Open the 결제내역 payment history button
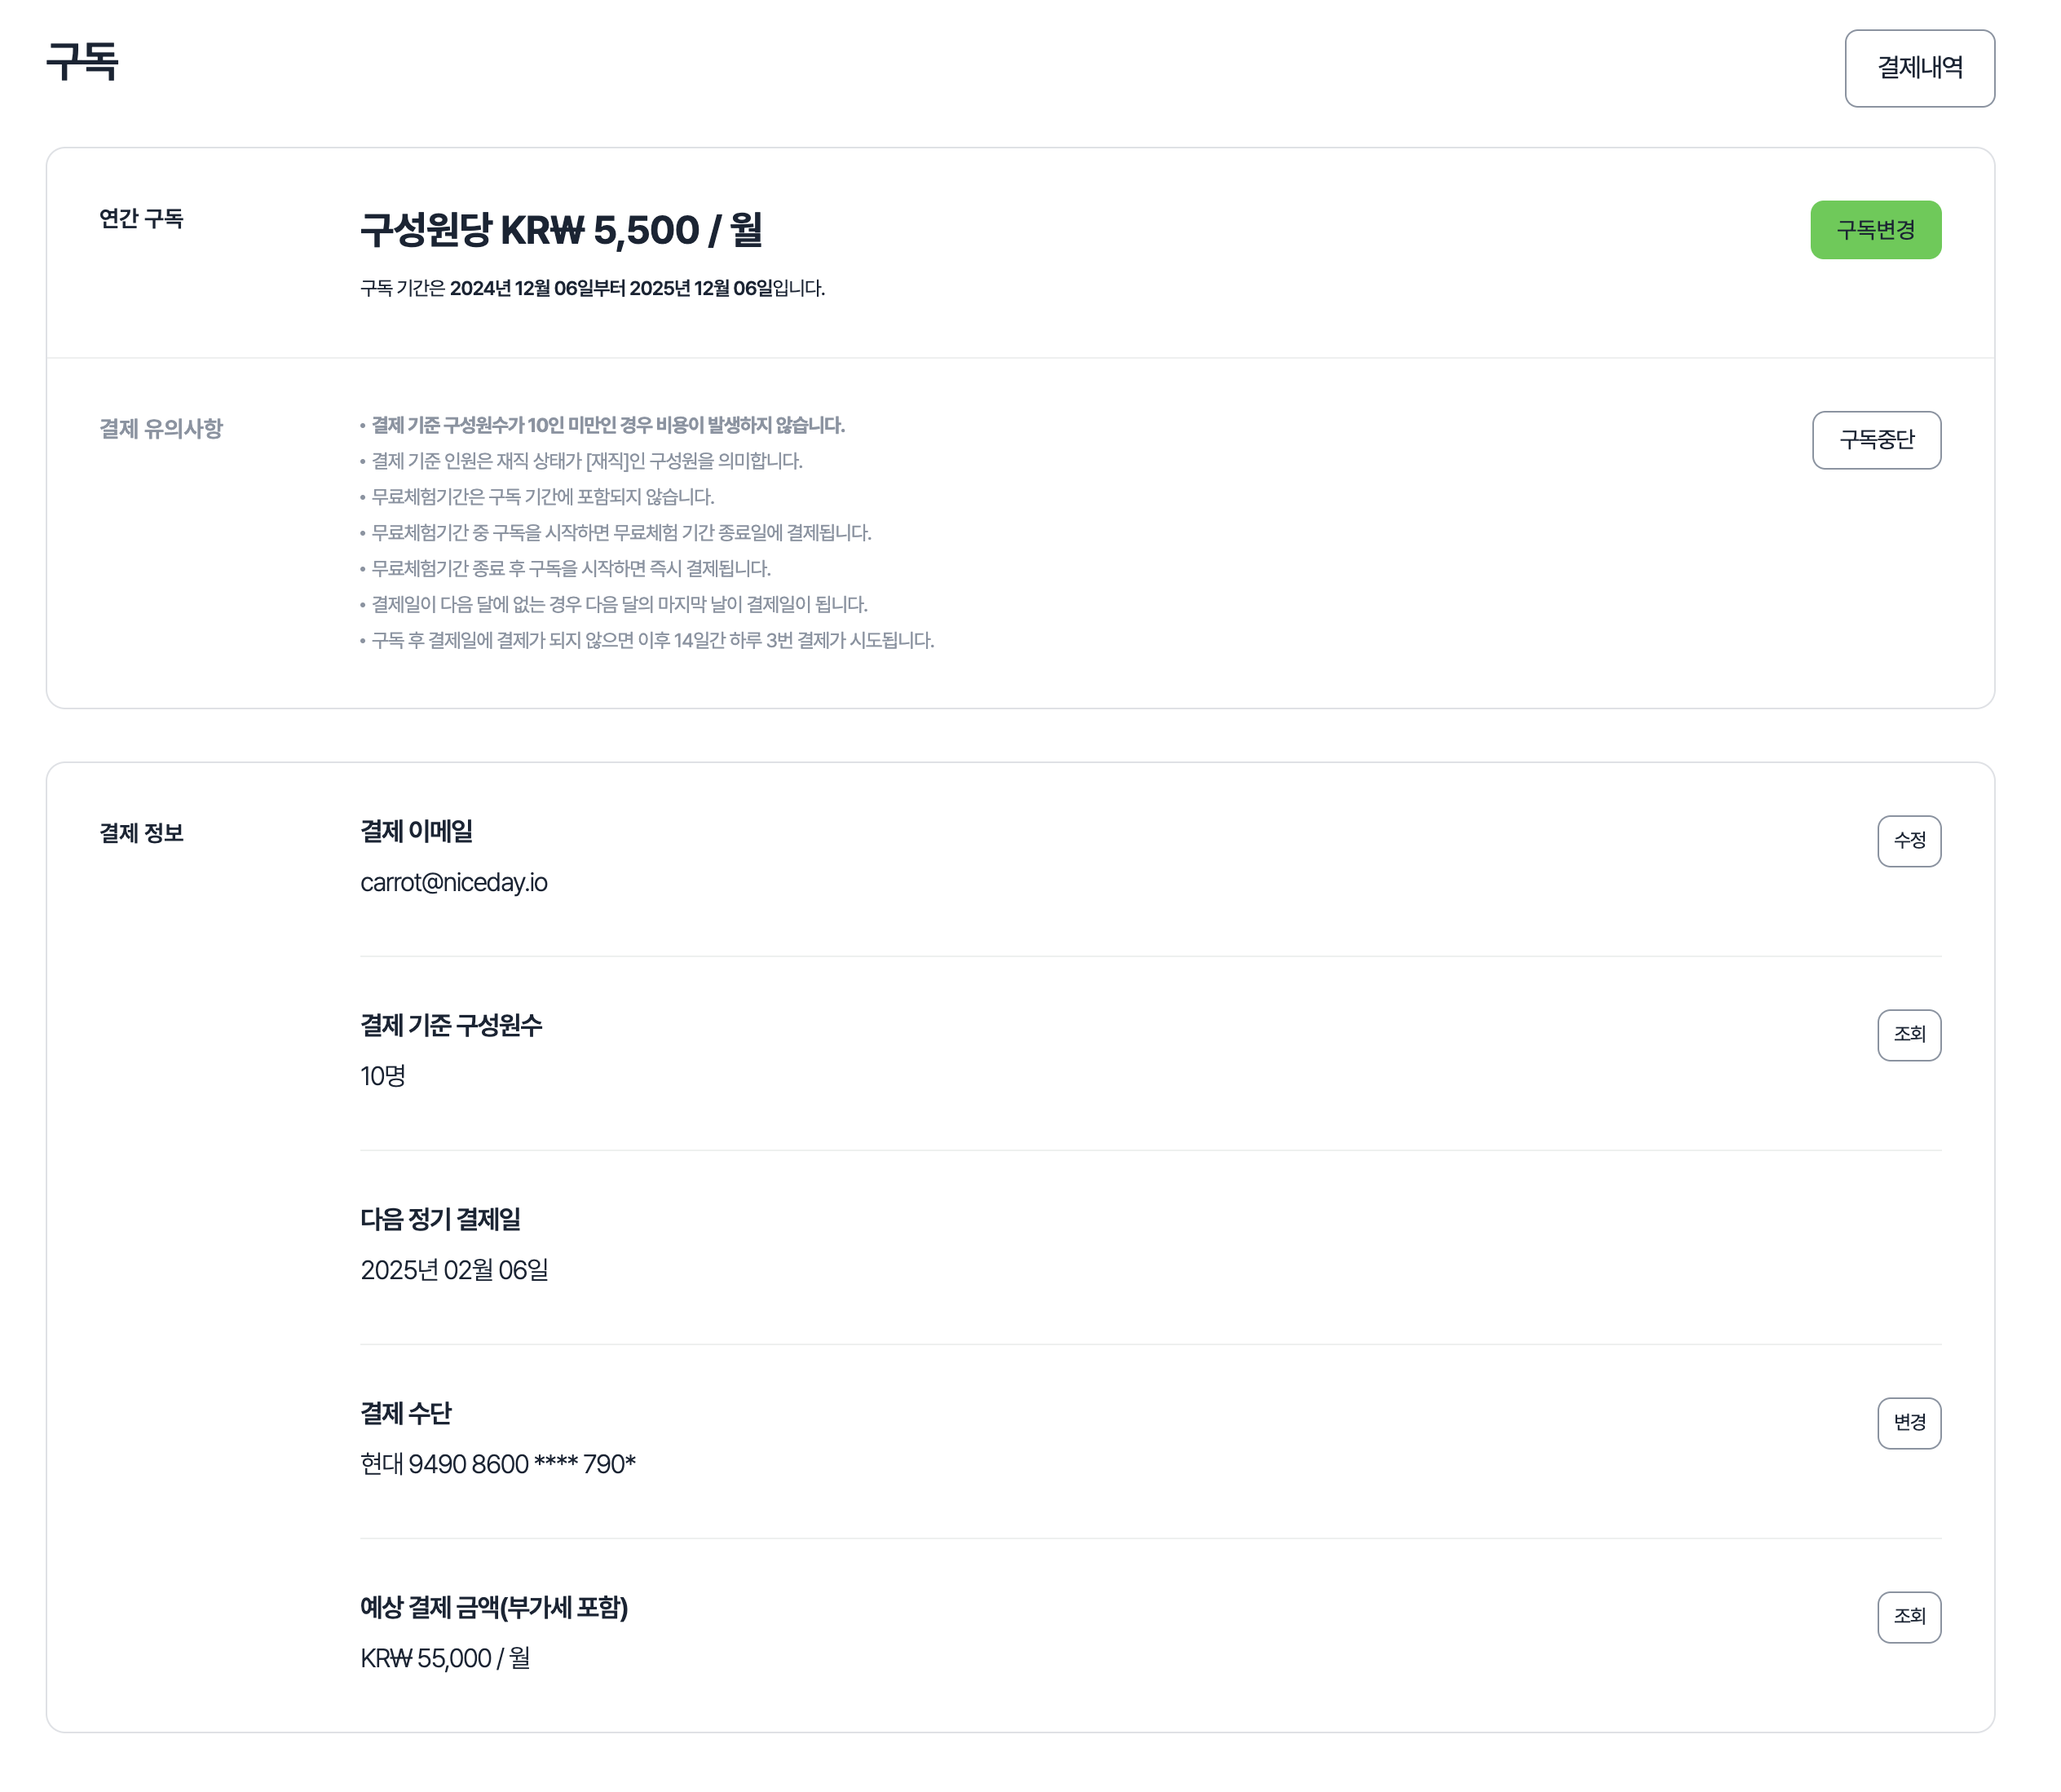This screenshot has height=1792, width=2061. click(1919, 68)
